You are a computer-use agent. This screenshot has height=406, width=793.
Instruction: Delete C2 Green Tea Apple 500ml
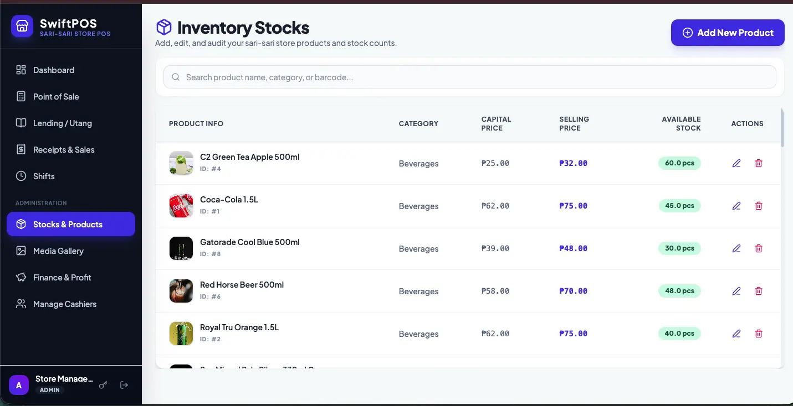[x=759, y=163]
